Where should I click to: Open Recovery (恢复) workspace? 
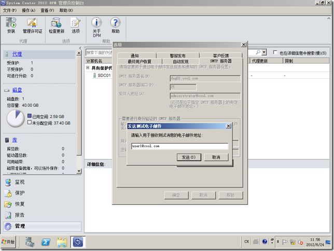42,204
